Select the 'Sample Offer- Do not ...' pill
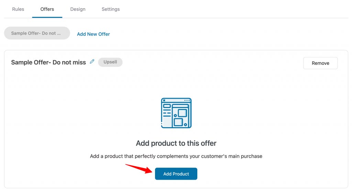Image resolution: width=352 pixels, height=192 pixels. (x=37, y=33)
